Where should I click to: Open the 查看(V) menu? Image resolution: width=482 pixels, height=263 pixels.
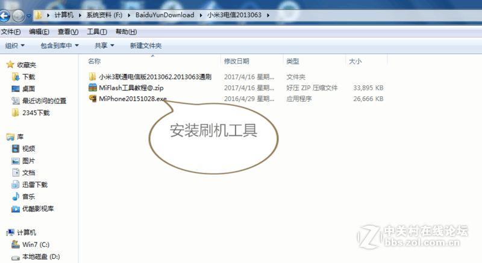click(x=68, y=32)
